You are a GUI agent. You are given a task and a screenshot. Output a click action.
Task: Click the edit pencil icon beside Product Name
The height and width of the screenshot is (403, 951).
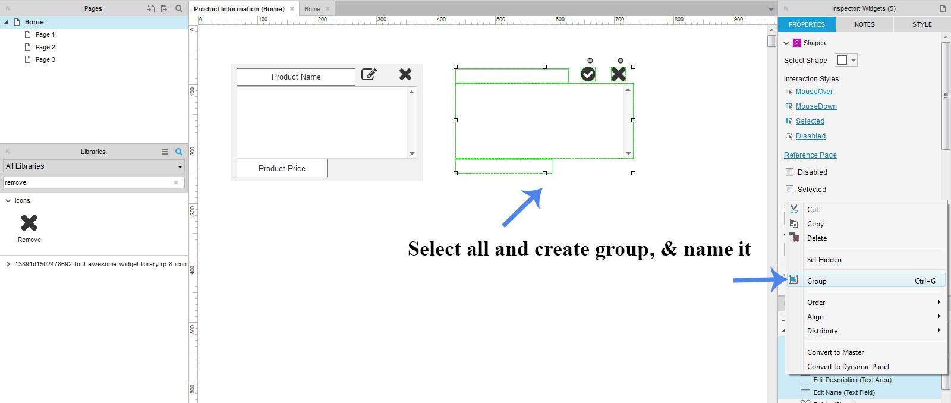click(369, 74)
